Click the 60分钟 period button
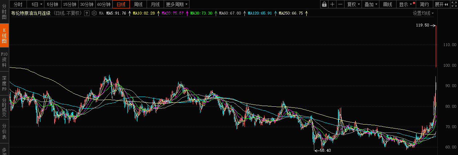 (104, 4)
